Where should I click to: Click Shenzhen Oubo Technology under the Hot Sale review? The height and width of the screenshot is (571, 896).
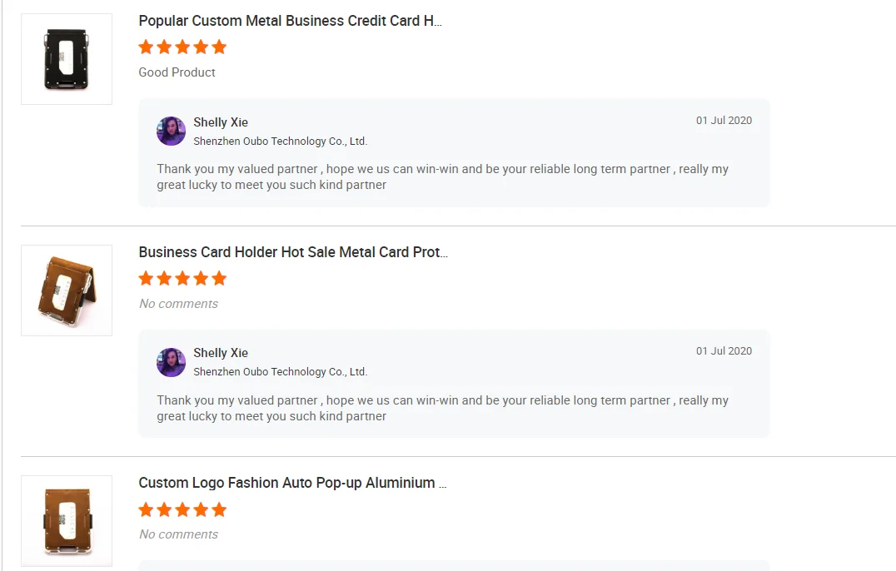pyautogui.click(x=280, y=372)
